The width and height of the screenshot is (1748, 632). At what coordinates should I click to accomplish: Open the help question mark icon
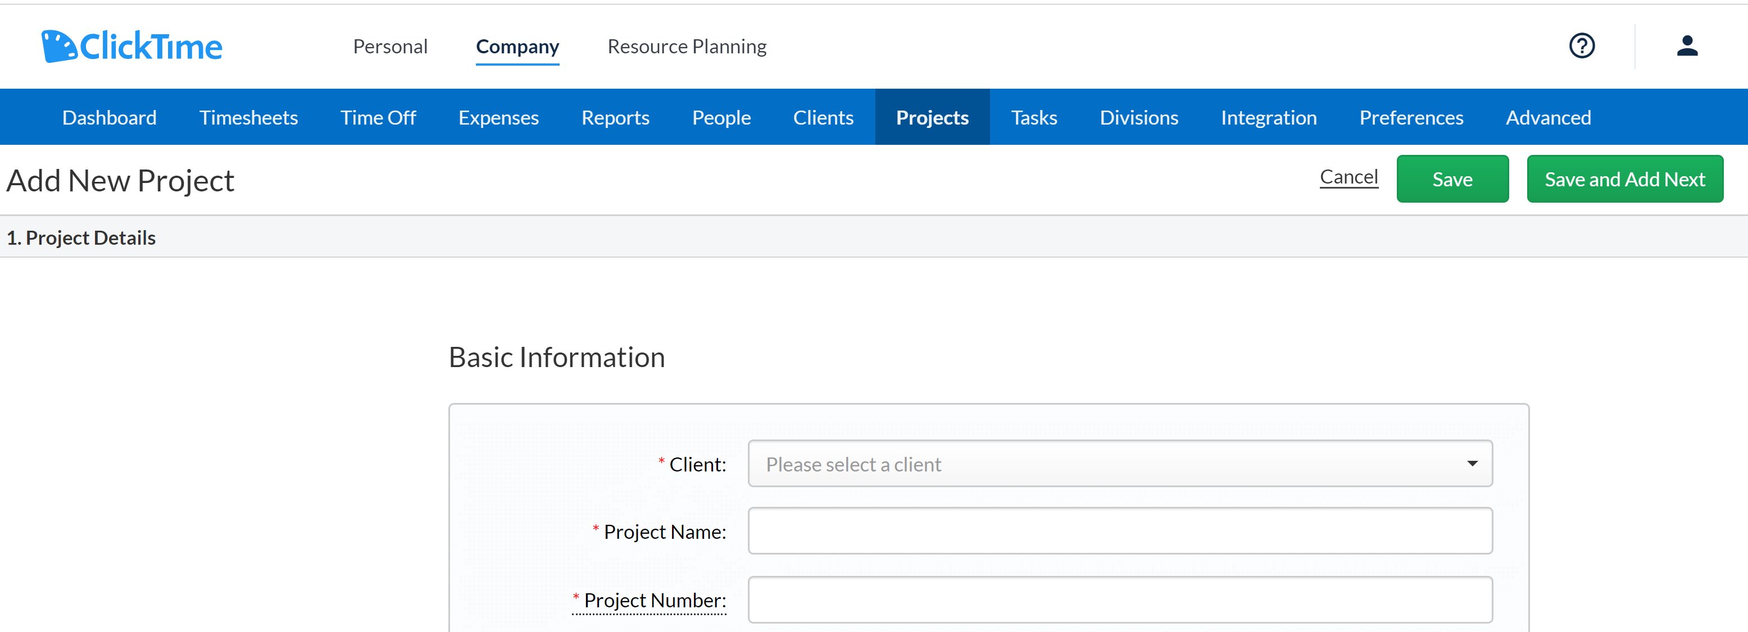click(1582, 45)
